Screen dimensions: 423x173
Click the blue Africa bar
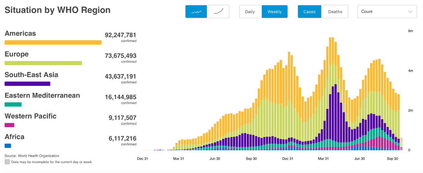coord(8,146)
